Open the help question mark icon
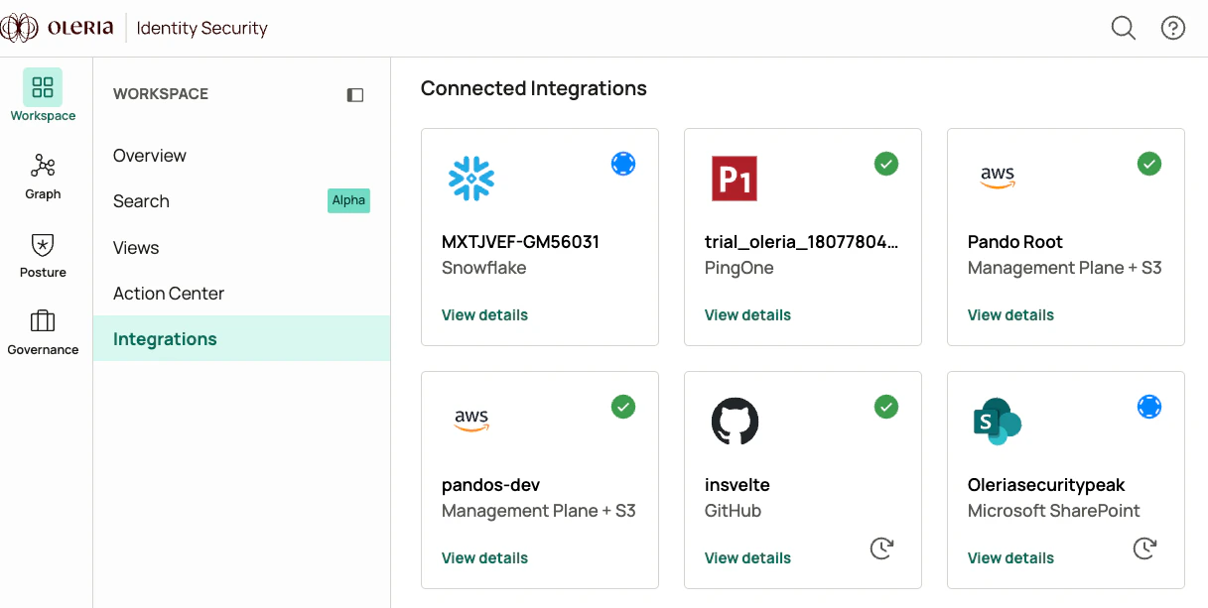 tap(1173, 28)
